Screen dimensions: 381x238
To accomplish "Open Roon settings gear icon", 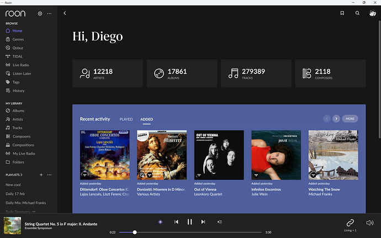I will click(x=40, y=14).
